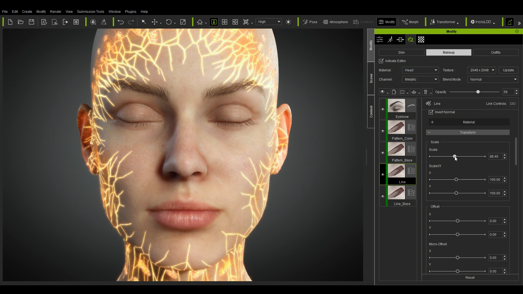523x294 pixels.
Task: Open the Channel dropdown showing Metallic
Action: 420,79
